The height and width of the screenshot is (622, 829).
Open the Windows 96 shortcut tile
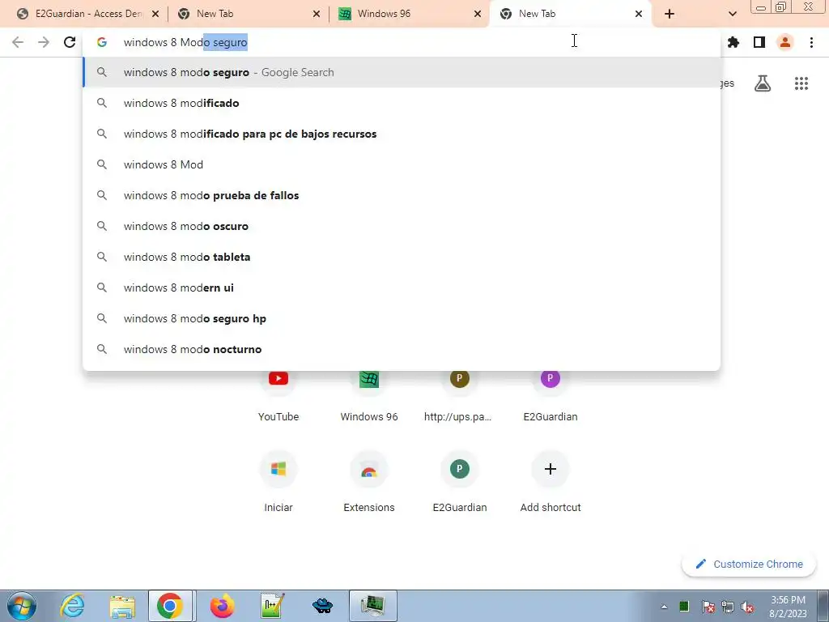pos(369,395)
